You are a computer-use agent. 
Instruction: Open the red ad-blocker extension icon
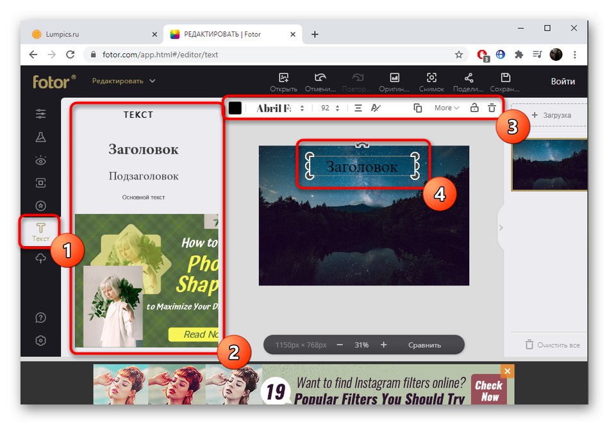coord(482,55)
